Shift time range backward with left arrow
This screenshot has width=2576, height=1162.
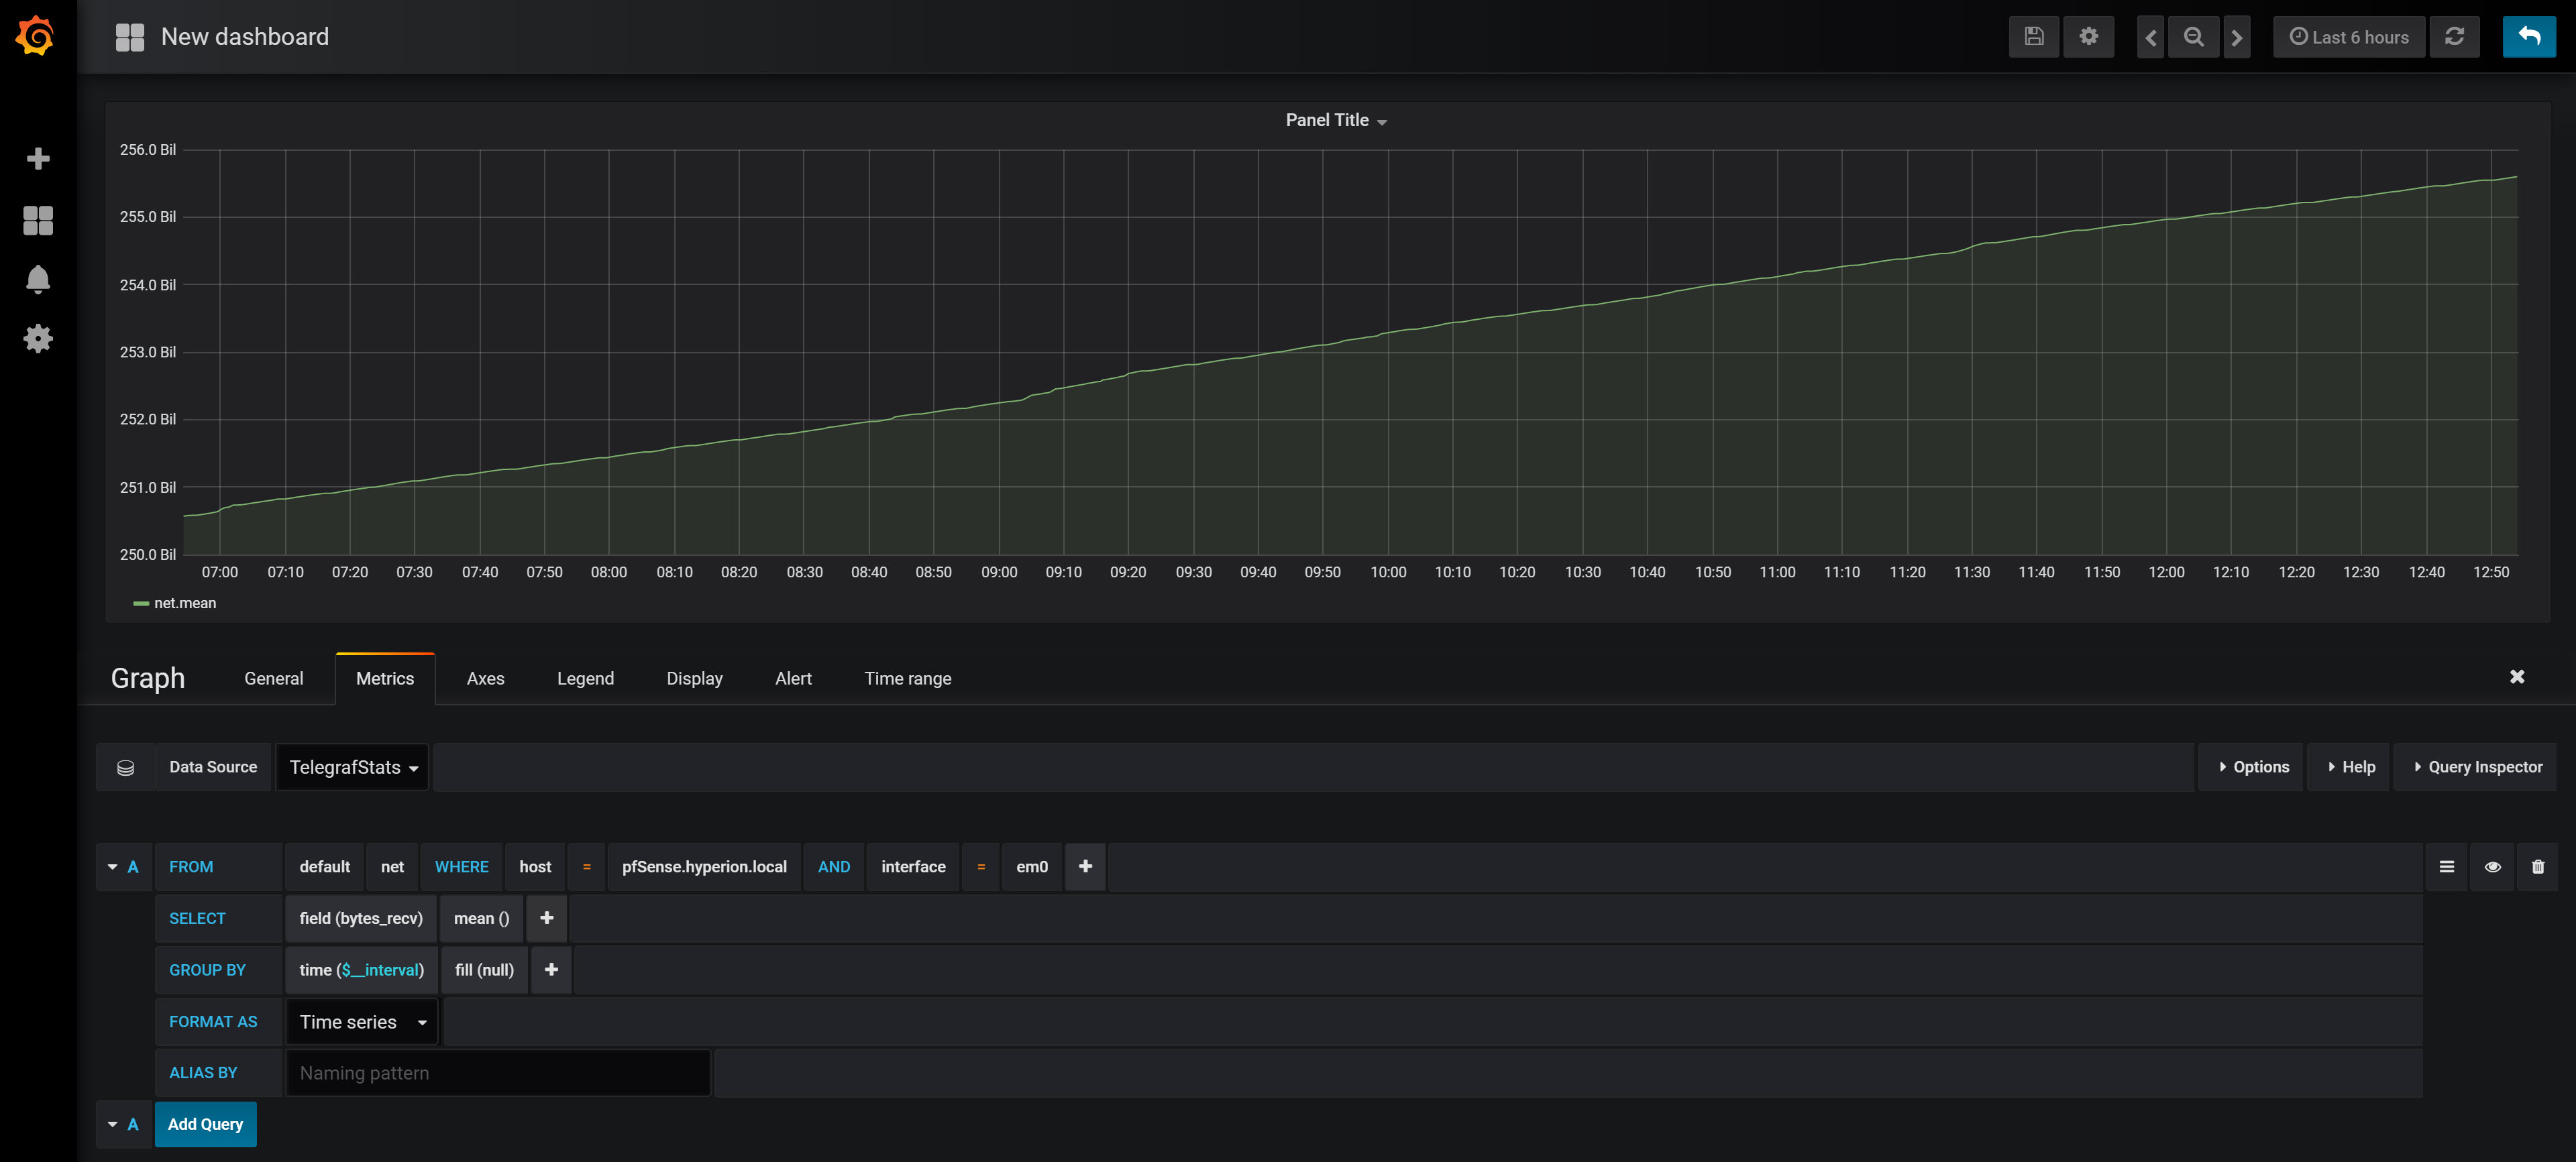pyautogui.click(x=2150, y=37)
